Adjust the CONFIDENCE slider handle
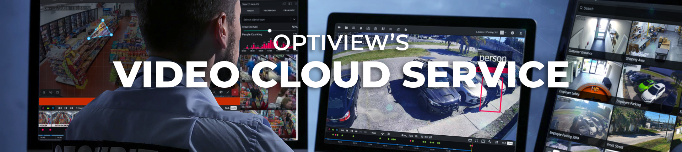This screenshot has width=682, height=152. click(270, 31)
